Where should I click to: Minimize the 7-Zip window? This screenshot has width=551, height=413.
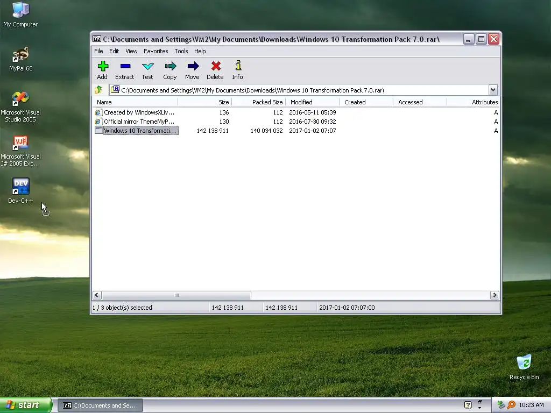click(x=468, y=39)
